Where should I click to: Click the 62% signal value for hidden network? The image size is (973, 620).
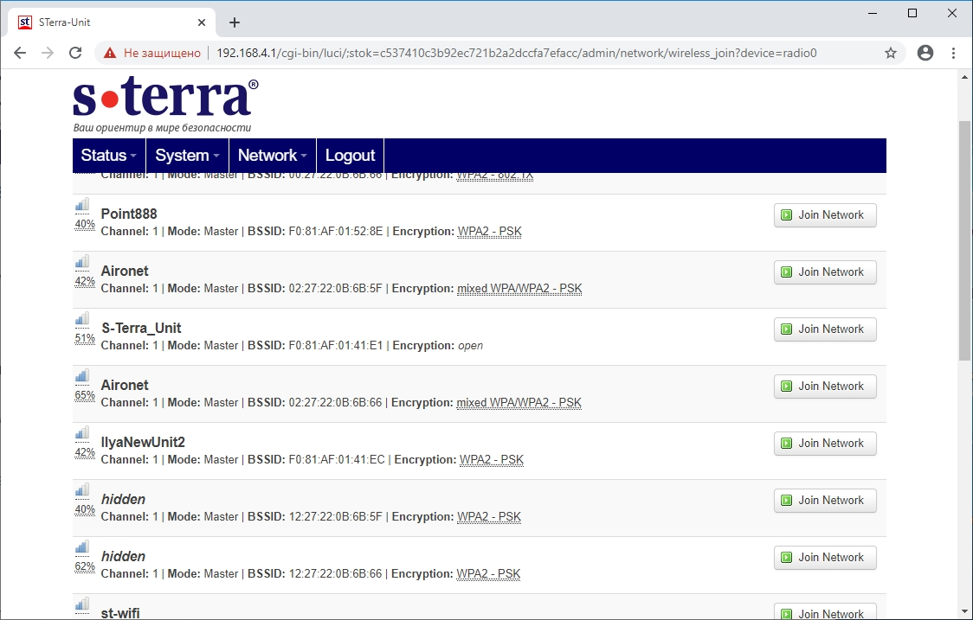pyautogui.click(x=85, y=566)
